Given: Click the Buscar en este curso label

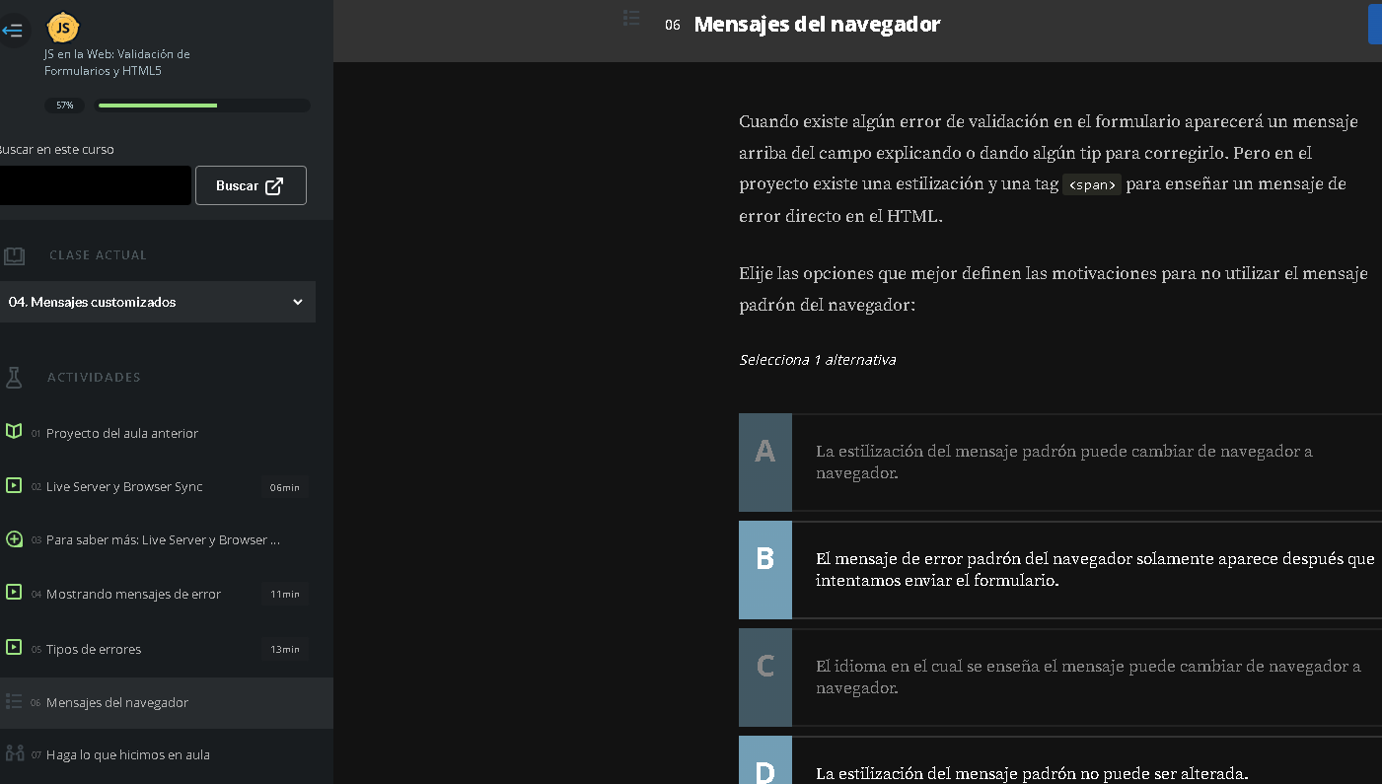Looking at the screenshot, I should [x=56, y=150].
